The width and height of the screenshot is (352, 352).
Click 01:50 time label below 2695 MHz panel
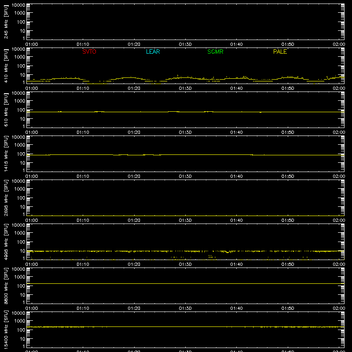(288, 220)
